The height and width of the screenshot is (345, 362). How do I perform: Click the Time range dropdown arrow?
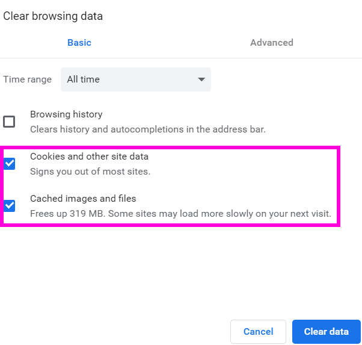pos(201,79)
